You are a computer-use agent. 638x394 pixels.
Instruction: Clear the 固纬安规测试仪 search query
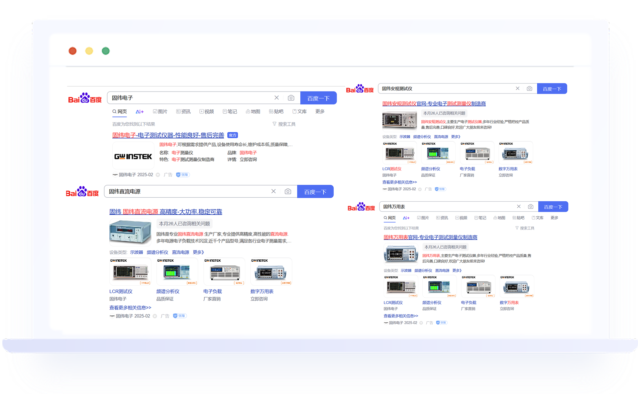point(517,89)
